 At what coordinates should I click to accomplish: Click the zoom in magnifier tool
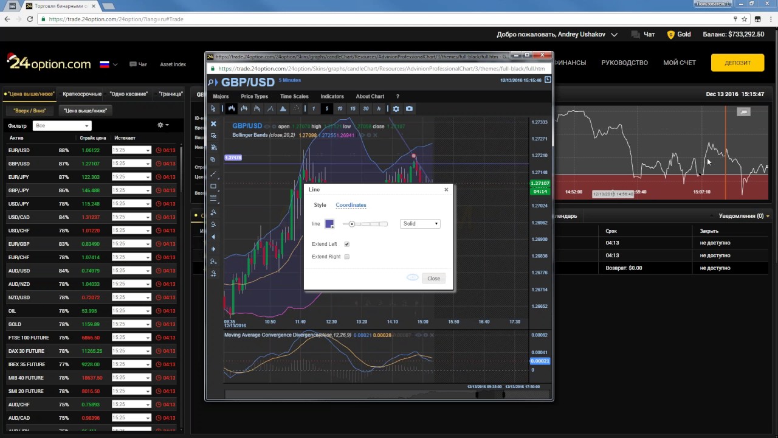(213, 212)
